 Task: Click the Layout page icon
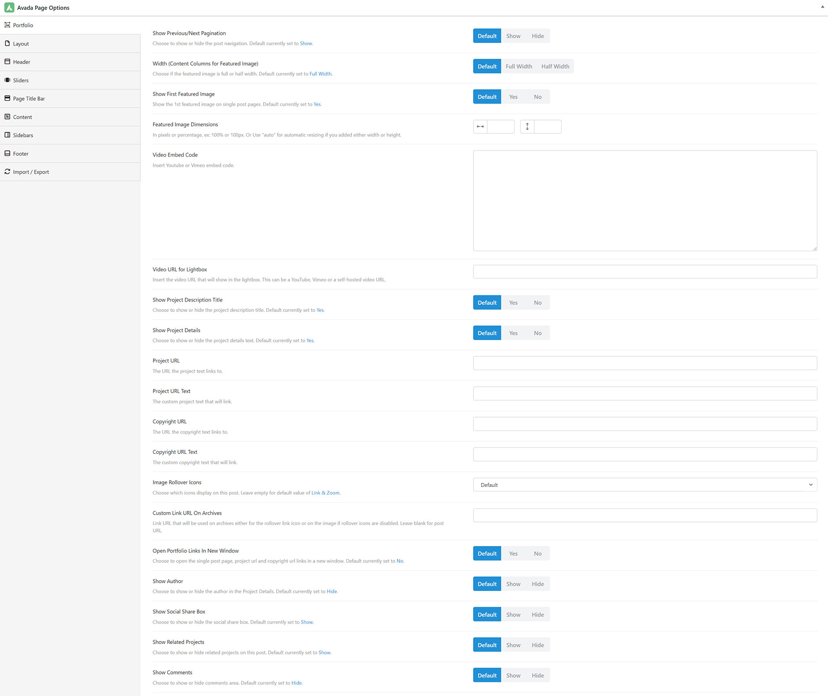pyautogui.click(x=7, y=43)
